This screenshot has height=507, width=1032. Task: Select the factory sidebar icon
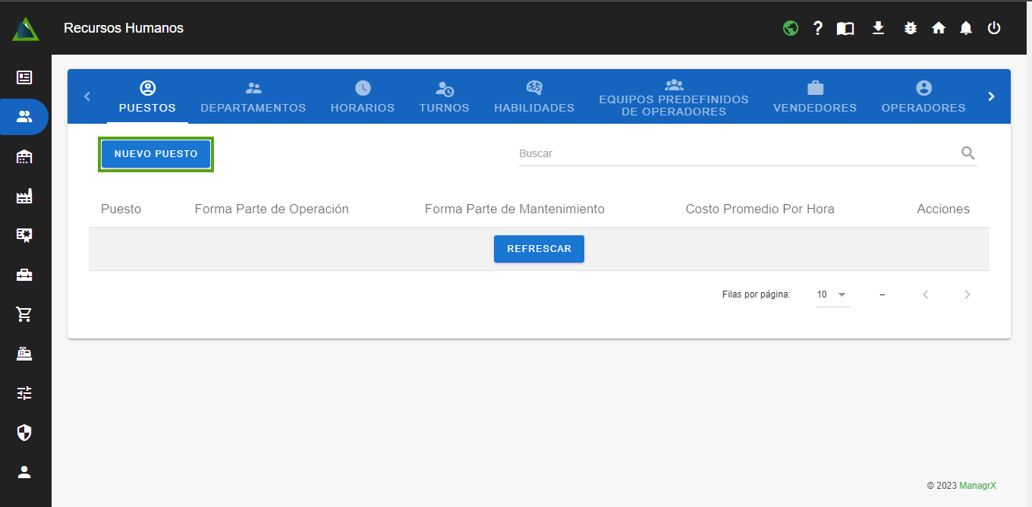pos(24,196)
